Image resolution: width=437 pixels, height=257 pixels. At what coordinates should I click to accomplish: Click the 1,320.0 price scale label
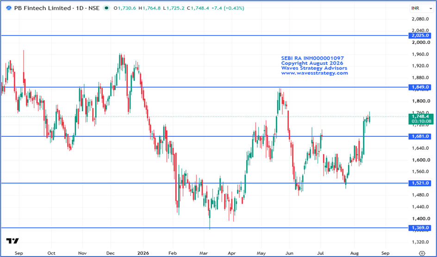[x=420, y=242]
